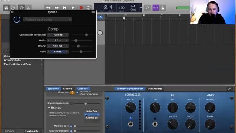Screen dimensions: 236x133
Task: Close the Аудио 1 plugin window
Action: tap(12, 12)
